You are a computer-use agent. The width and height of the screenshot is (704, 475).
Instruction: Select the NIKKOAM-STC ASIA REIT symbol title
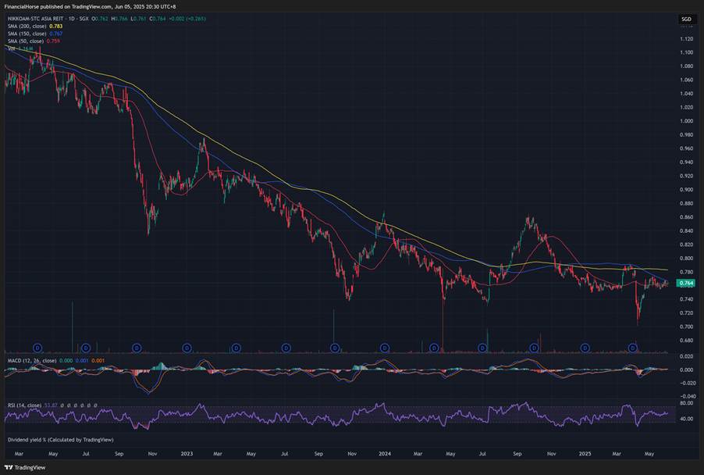[x=37, y=19]
